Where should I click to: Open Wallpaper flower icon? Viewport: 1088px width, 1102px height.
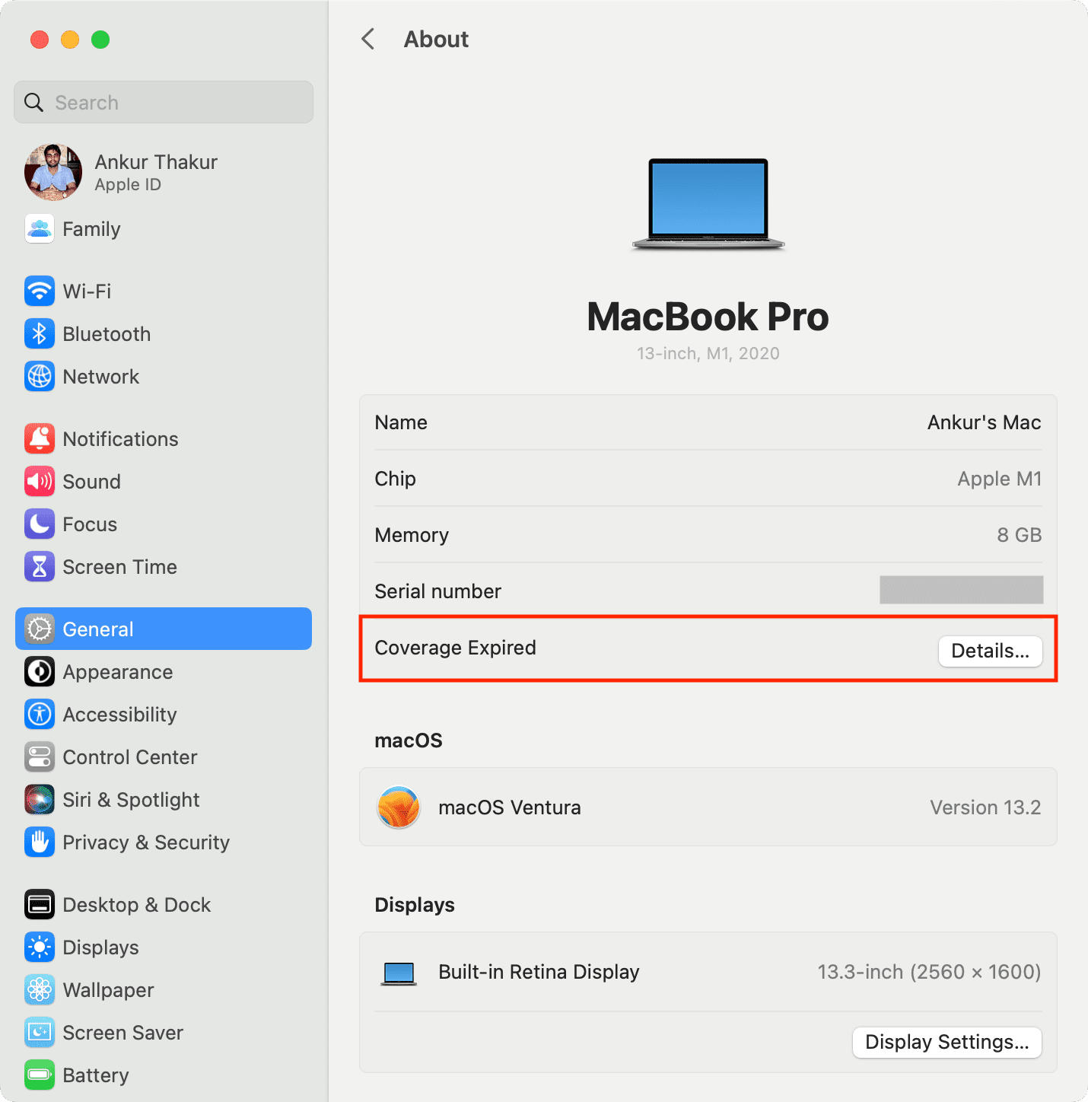tap(40, 989)
